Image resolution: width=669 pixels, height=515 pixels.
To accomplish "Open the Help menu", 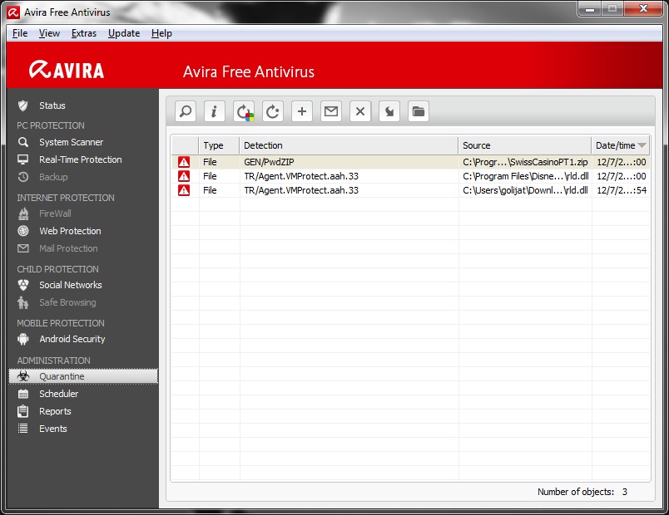I will click(161, 33).
